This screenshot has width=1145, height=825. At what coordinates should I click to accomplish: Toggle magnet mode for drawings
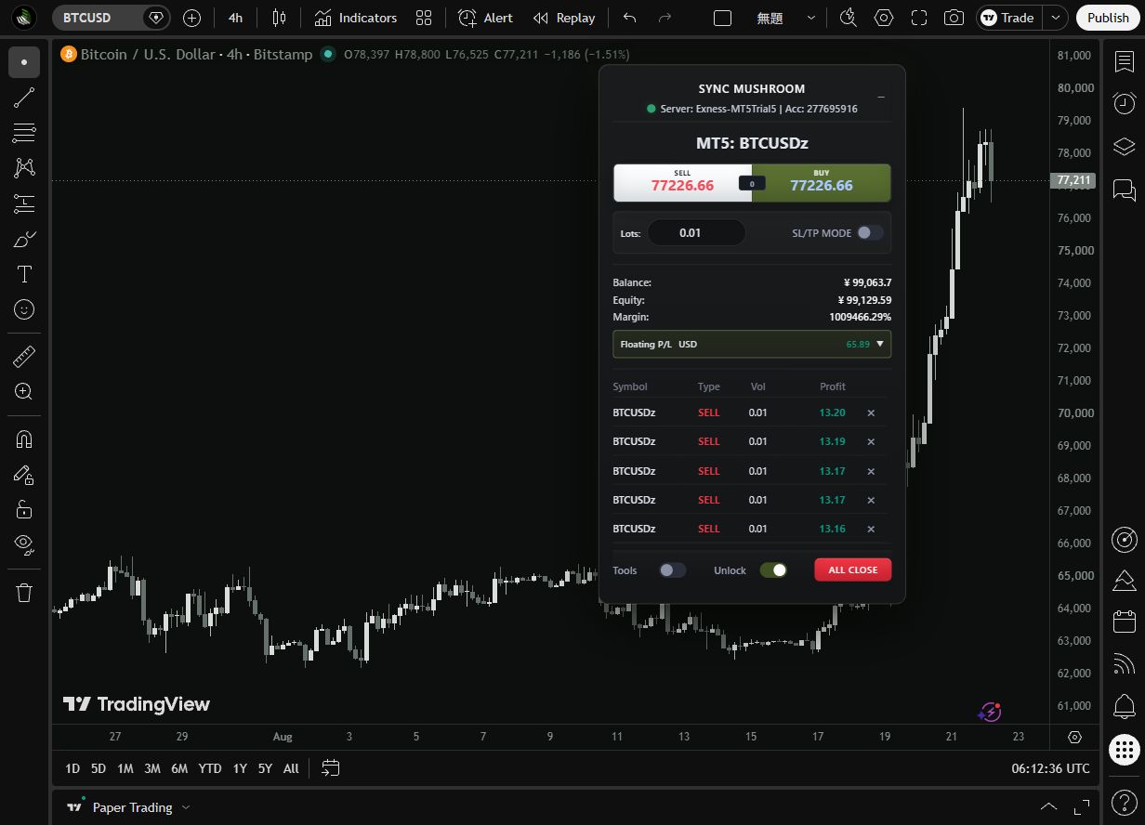24,439
